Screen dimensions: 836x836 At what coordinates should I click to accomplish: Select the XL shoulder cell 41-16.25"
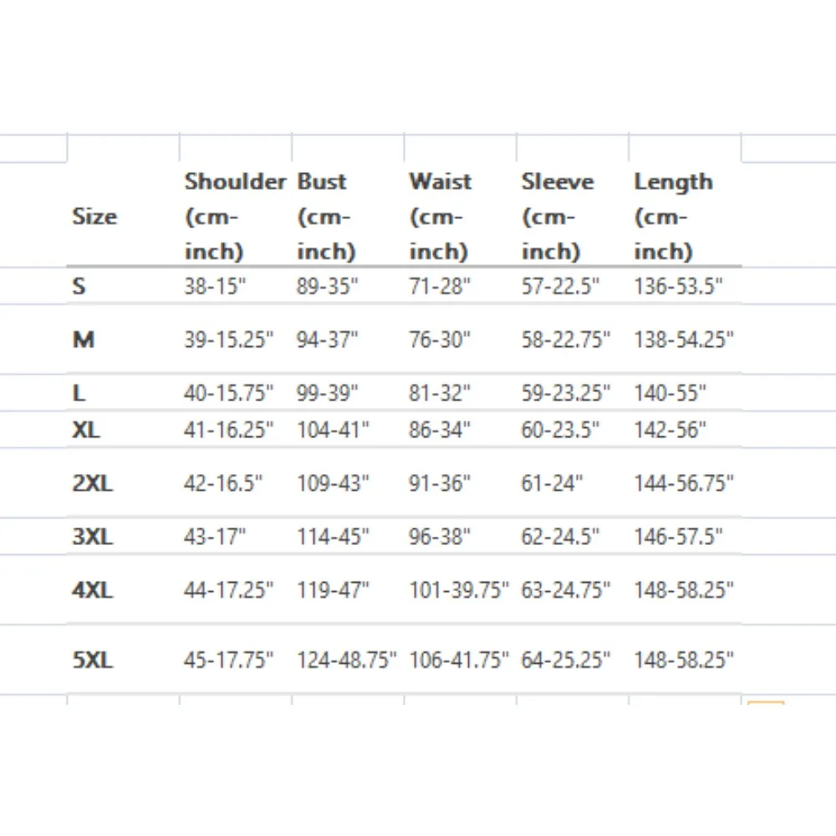[x=228, y=430]
